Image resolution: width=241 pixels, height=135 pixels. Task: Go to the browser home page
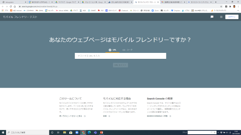tap(15, 7)
